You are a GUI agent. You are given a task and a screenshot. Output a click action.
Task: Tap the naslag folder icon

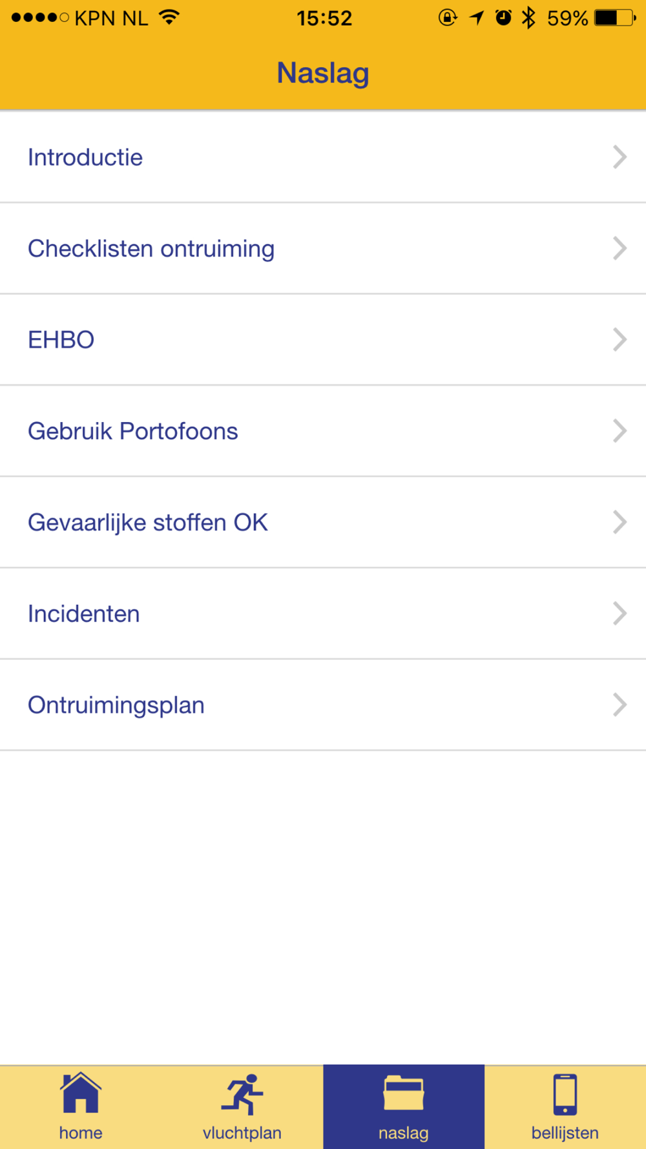coord(404,1093)
